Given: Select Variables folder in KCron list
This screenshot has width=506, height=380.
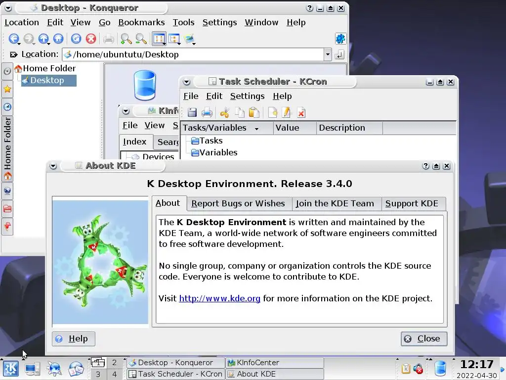Looking at the screenshot, I should [x=214, y=152].
